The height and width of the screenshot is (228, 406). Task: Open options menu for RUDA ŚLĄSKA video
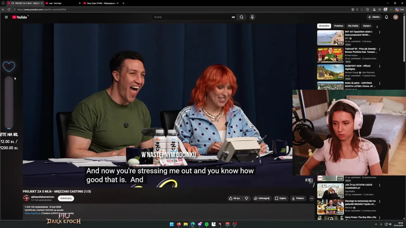point(379,83)
